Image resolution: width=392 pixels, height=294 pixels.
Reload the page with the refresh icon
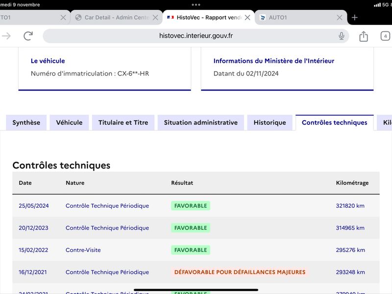[28, 36]
